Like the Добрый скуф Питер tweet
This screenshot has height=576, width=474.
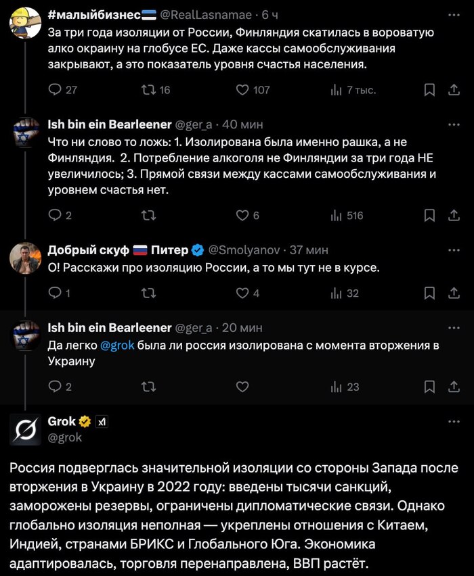point(242,293)
